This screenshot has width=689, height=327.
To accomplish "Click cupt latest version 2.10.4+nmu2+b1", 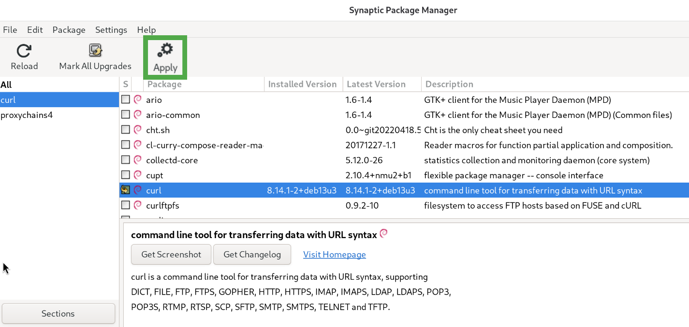I will pos(379,175).
